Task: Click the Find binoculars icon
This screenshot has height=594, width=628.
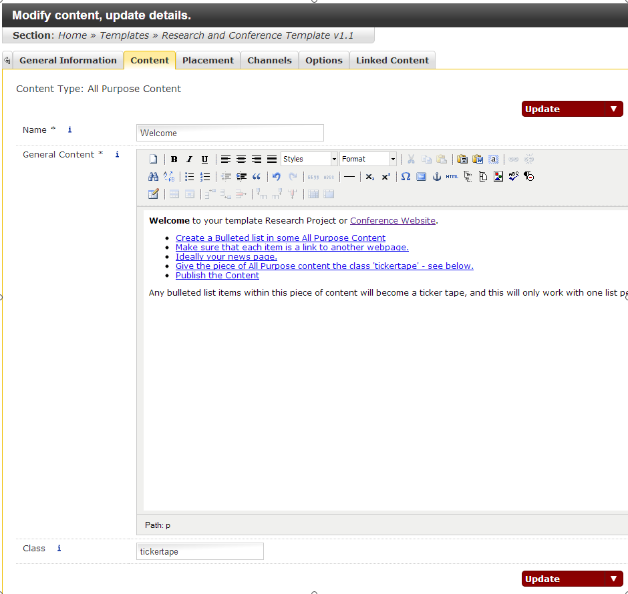Action: [x=153, y=177]
